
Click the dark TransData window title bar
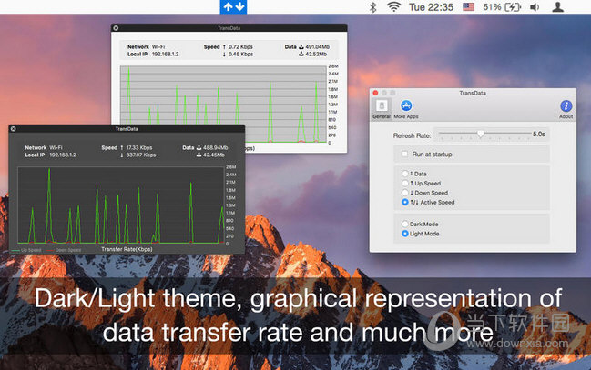tap(127, 129)
